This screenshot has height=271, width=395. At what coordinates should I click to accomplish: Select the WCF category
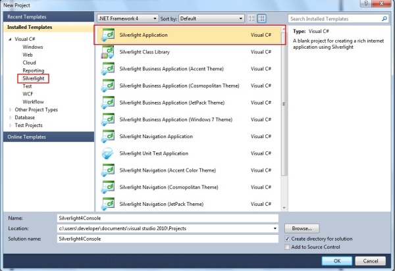(x=28, y=94)
